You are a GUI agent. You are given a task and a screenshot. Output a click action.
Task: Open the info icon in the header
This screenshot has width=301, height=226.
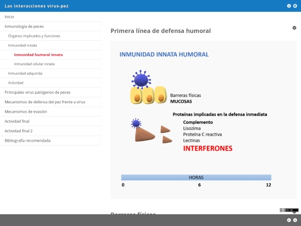[289, 6]
